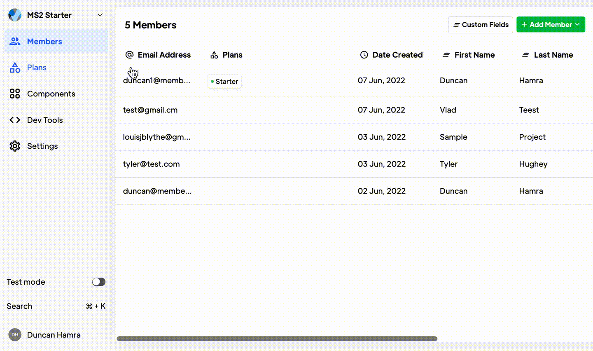Viewport: 593px width, 351px height.
Task: Click the @ icon beside Email Address header
Action: coord(129,54)
